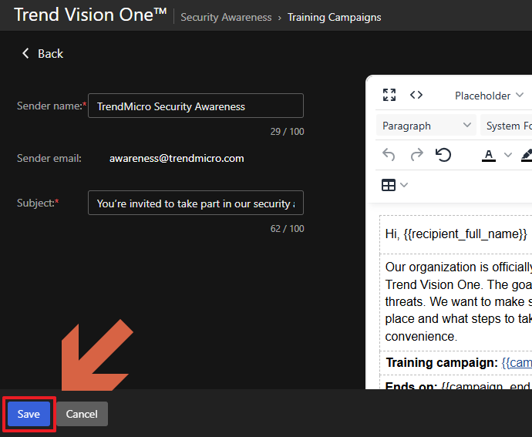Screen dimensions: 532x437
Task: Expand the table options chevron
Action: tap(405, 185)
